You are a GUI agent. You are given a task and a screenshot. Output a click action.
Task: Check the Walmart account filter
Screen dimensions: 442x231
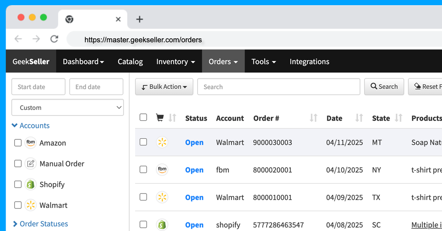(x=18, y=206)
